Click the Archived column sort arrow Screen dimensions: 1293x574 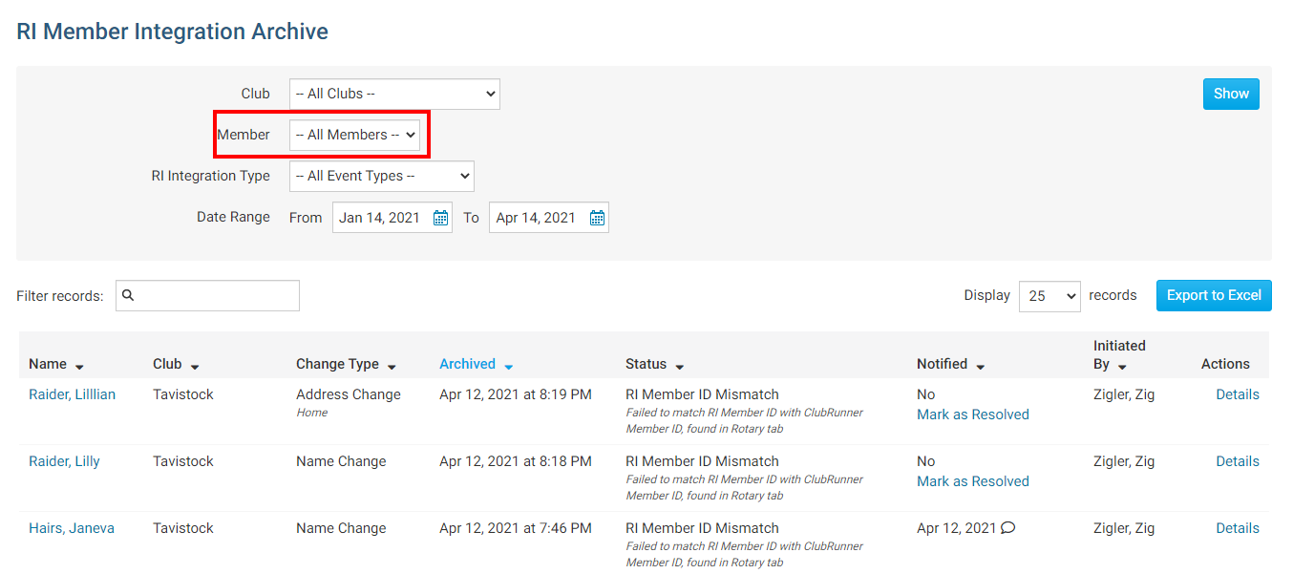(x=508, y=366)
